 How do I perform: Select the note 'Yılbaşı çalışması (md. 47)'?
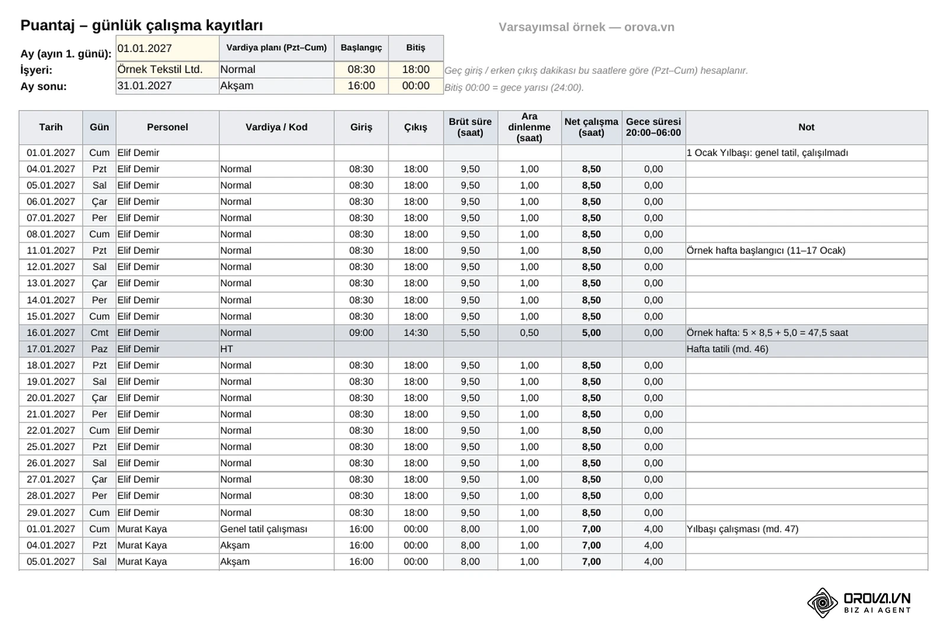742,529
